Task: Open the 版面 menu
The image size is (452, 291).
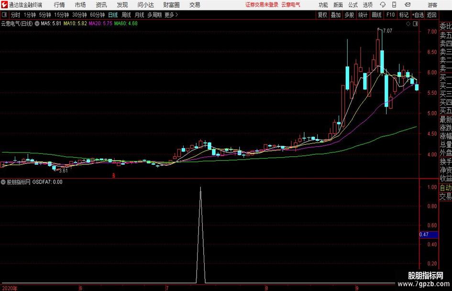Action: 338,5
